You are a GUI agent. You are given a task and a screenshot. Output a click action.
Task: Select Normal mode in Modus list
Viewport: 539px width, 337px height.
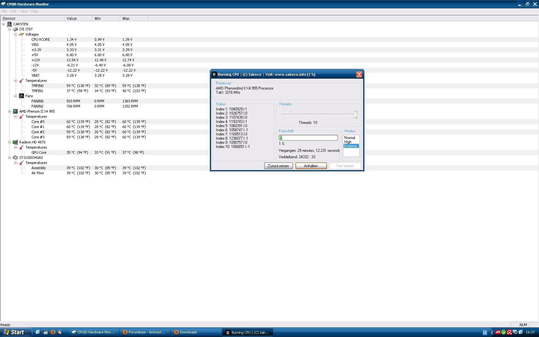click(x=351, y=138)
